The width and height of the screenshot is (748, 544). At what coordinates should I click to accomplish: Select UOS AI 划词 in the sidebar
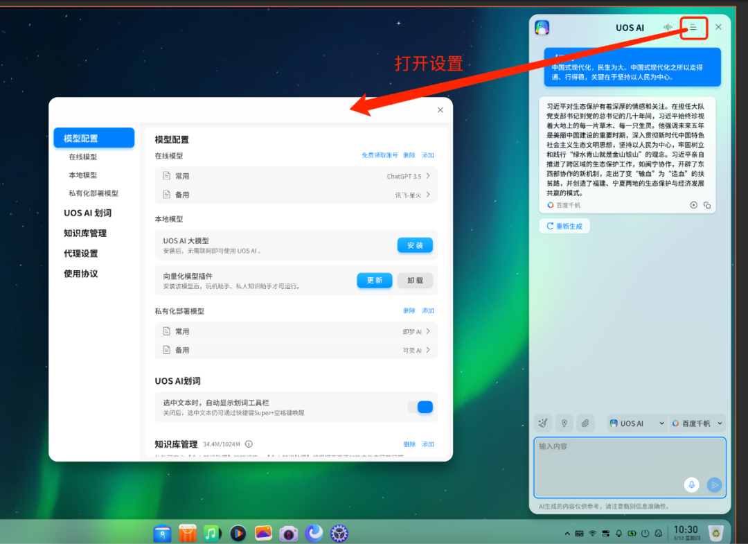point(88,213)
